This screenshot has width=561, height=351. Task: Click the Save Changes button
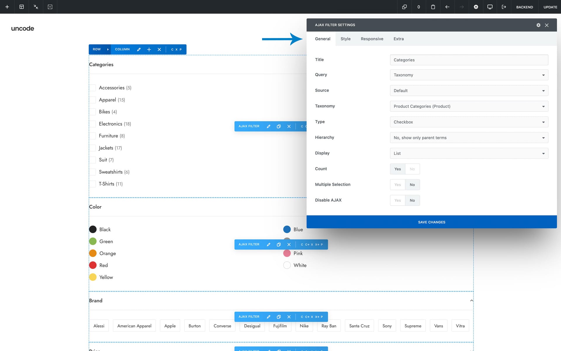[x=431, y=222]
